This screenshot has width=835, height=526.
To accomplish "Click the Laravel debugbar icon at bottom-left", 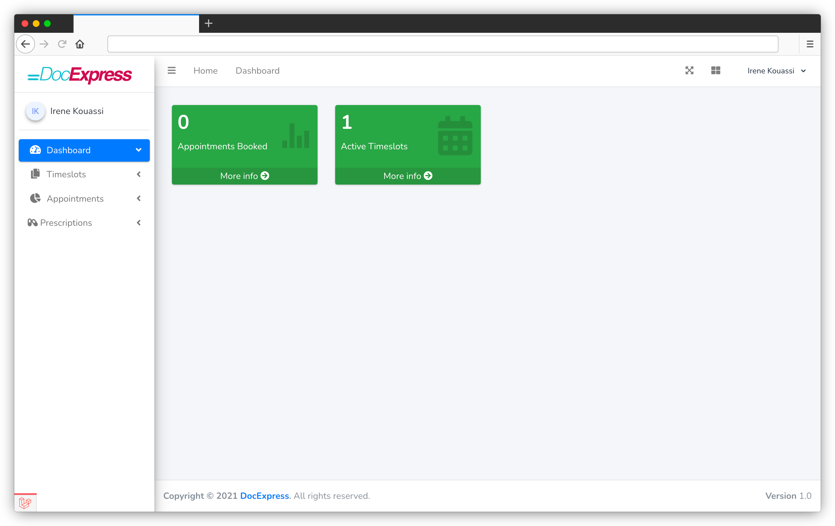I will coord(25,502).
